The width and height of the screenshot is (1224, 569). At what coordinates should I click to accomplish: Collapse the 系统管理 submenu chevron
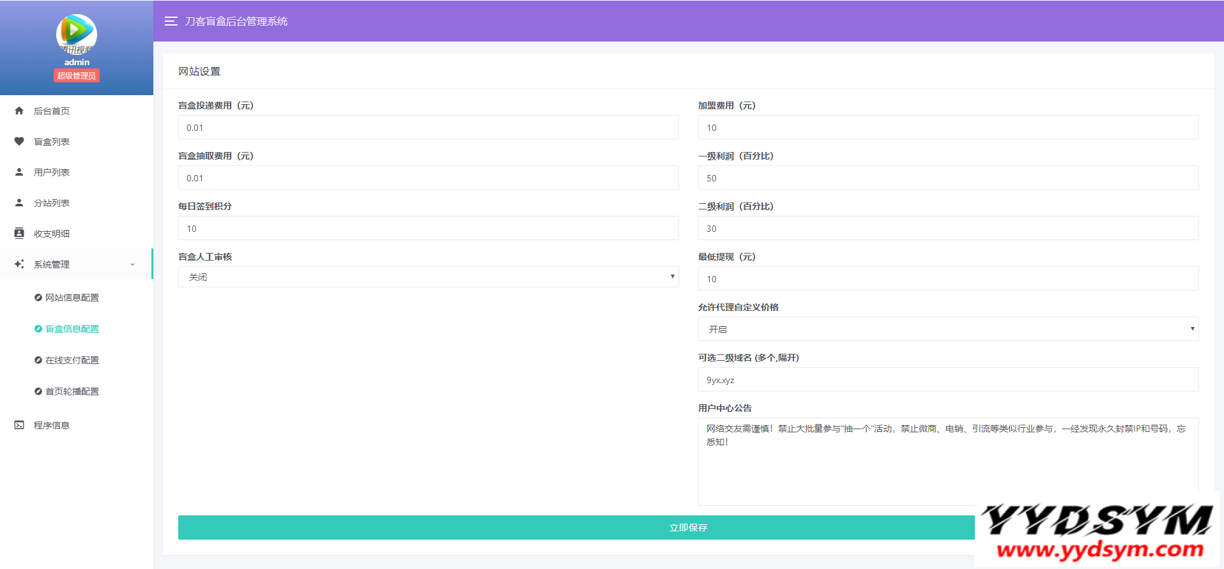[133, 264]
